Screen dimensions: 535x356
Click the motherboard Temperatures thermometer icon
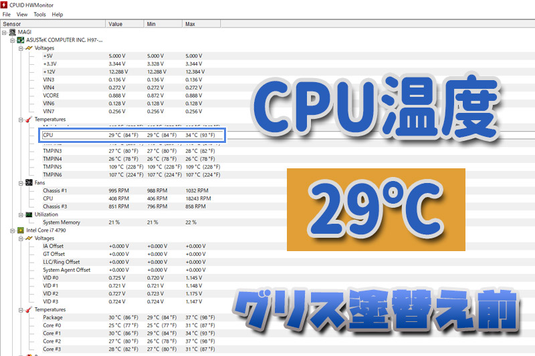point(29,120)
